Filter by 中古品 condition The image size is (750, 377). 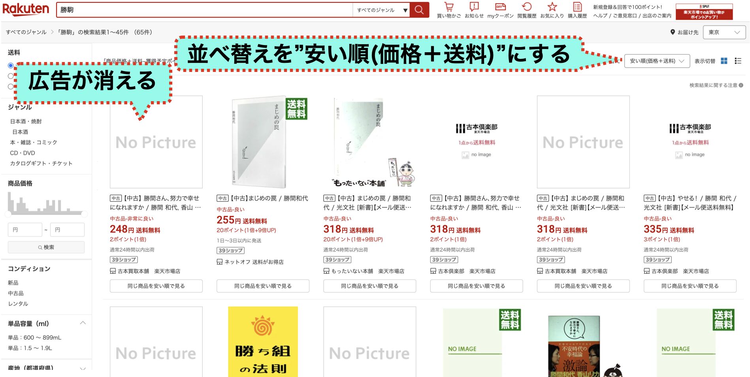(16, 293)
